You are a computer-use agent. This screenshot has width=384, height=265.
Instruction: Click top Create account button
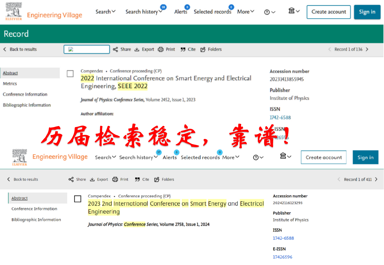329,12
